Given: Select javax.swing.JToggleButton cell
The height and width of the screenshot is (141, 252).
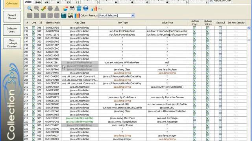Looking at the screenshot, I should 122,122.
